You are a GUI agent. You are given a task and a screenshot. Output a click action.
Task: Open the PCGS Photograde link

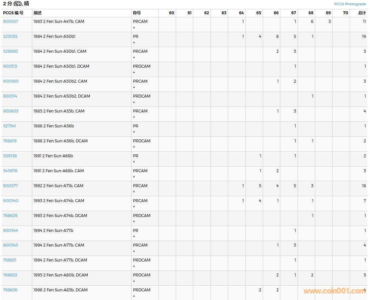pyautogui.click(x=350, y=4)
